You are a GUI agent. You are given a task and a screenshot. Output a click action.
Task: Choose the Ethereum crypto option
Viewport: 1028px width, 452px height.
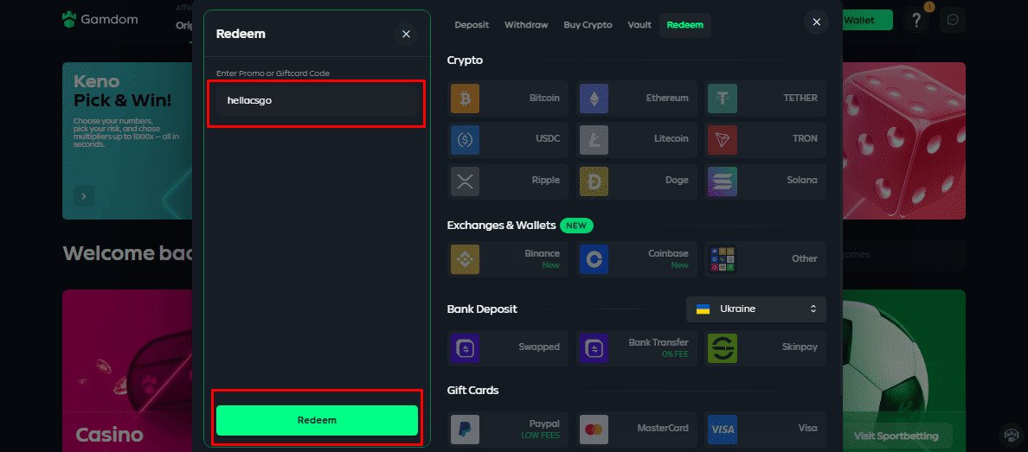click(636, 99)
